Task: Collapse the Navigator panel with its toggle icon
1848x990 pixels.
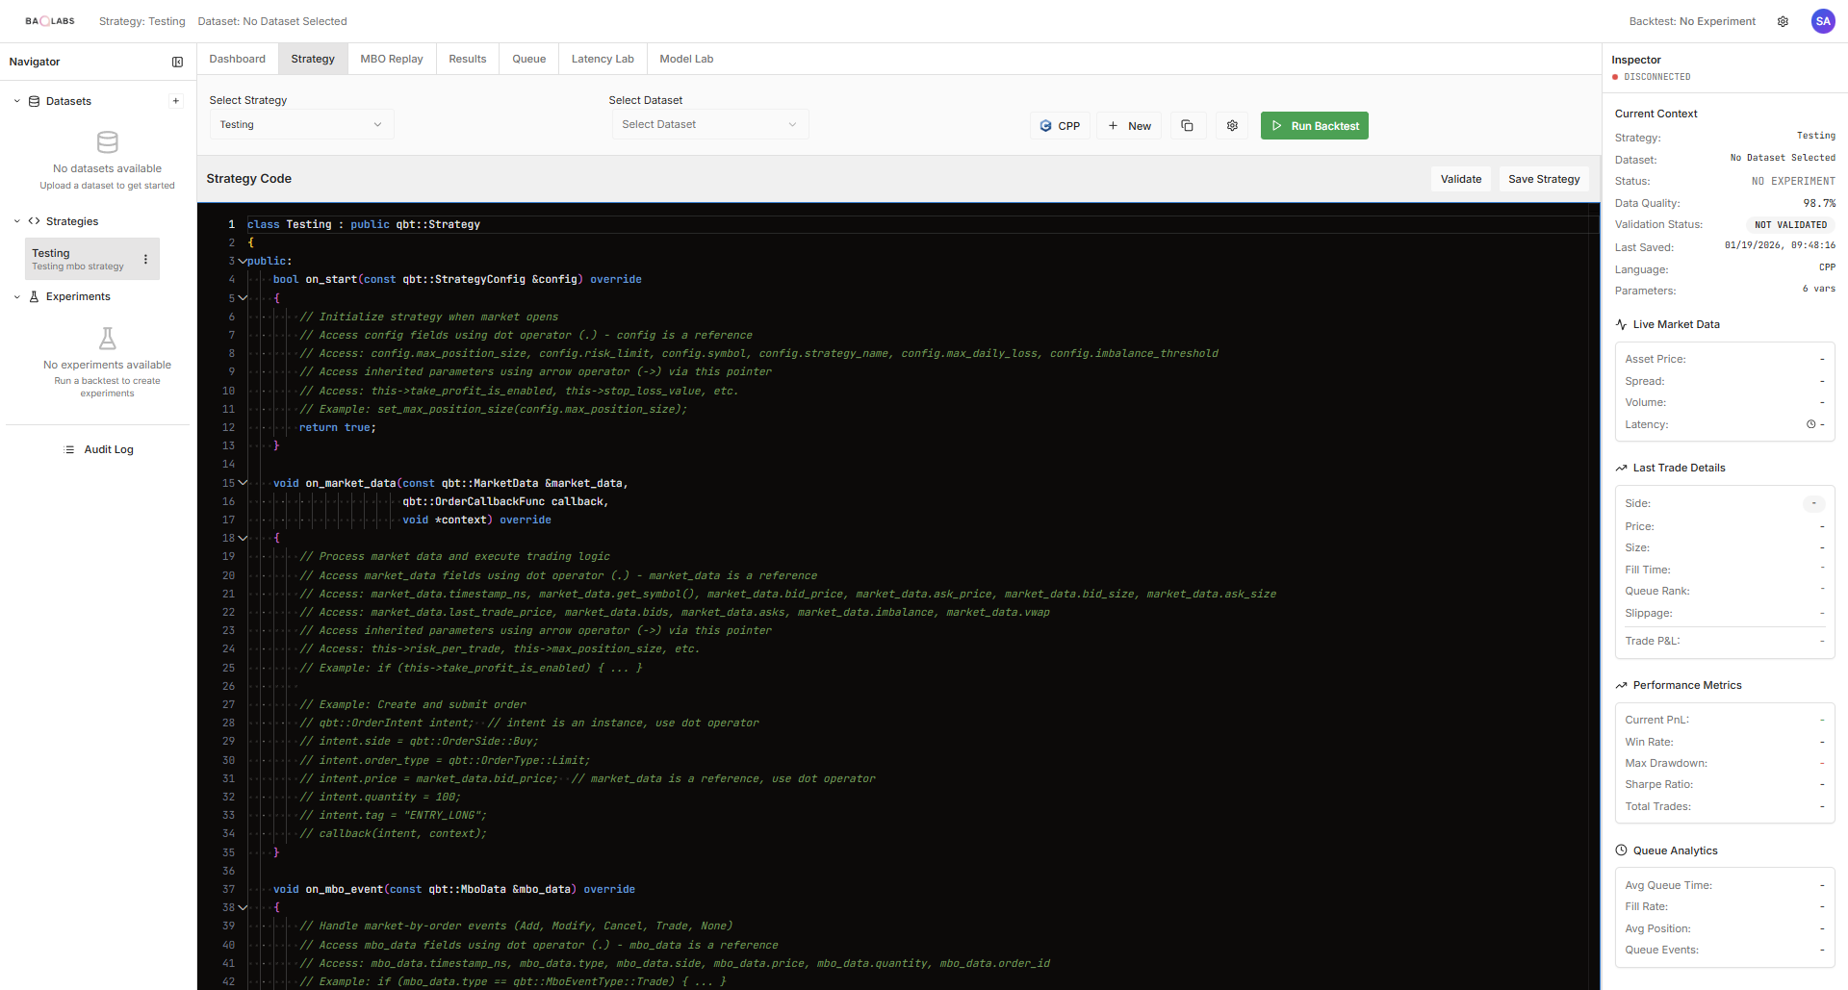Action: (178, 62)
